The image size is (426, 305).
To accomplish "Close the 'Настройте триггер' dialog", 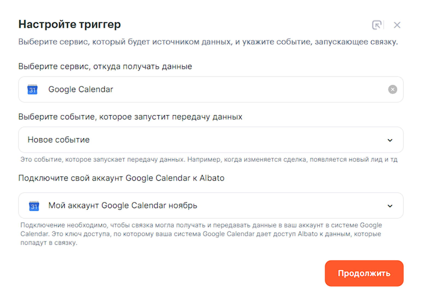I will click(x=397, y=25).
